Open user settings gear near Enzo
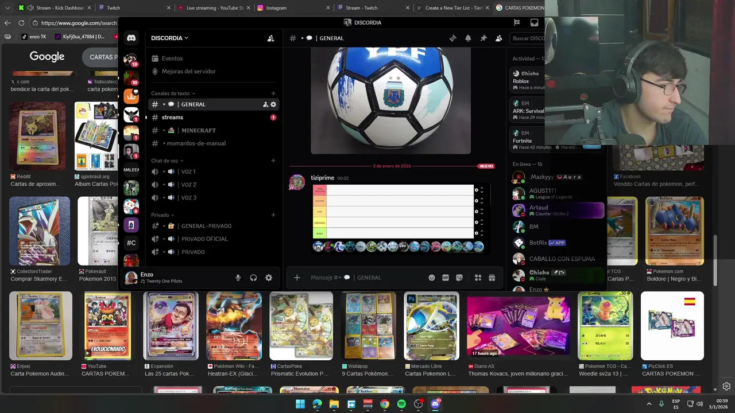Image resolution: width=735 pixels, height=413 pixels. point(269,278)
